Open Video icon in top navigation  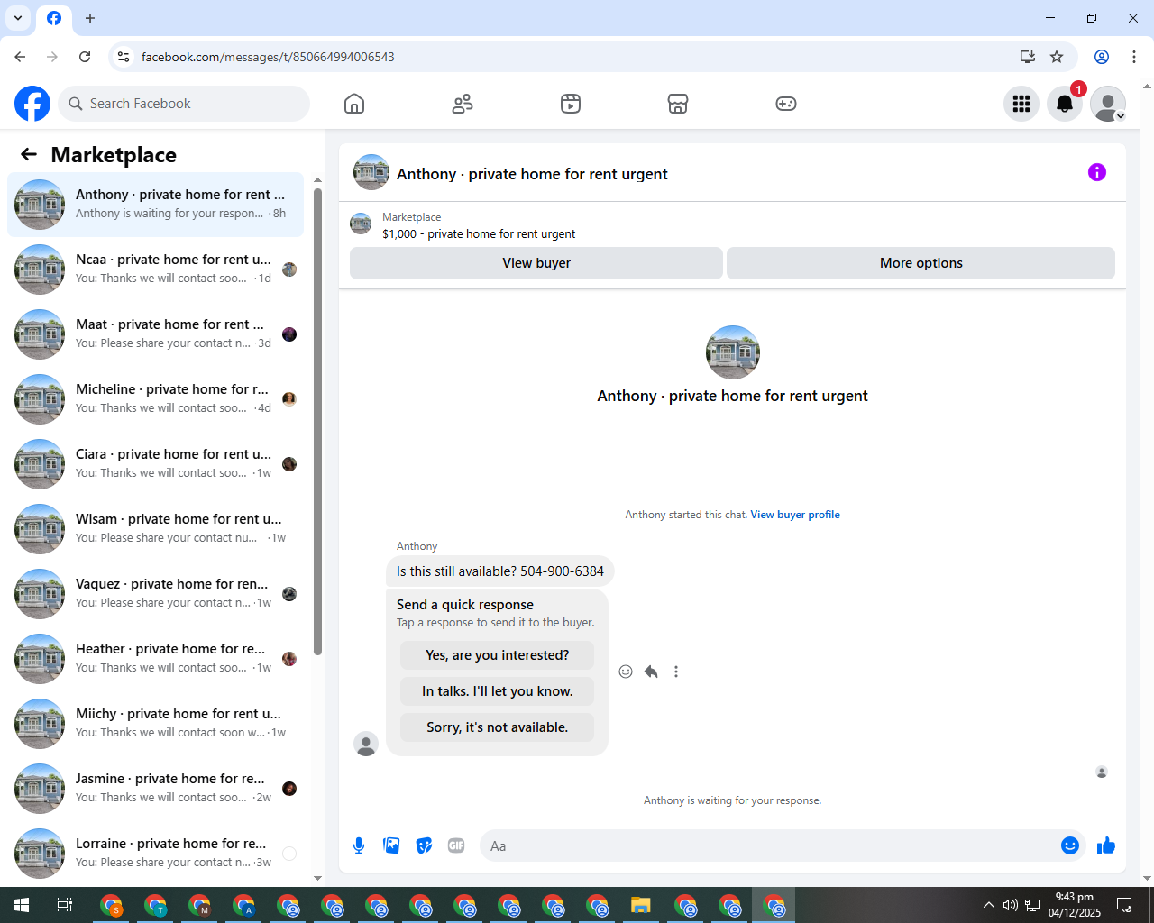pyautogui.click(x=571, y=104)
